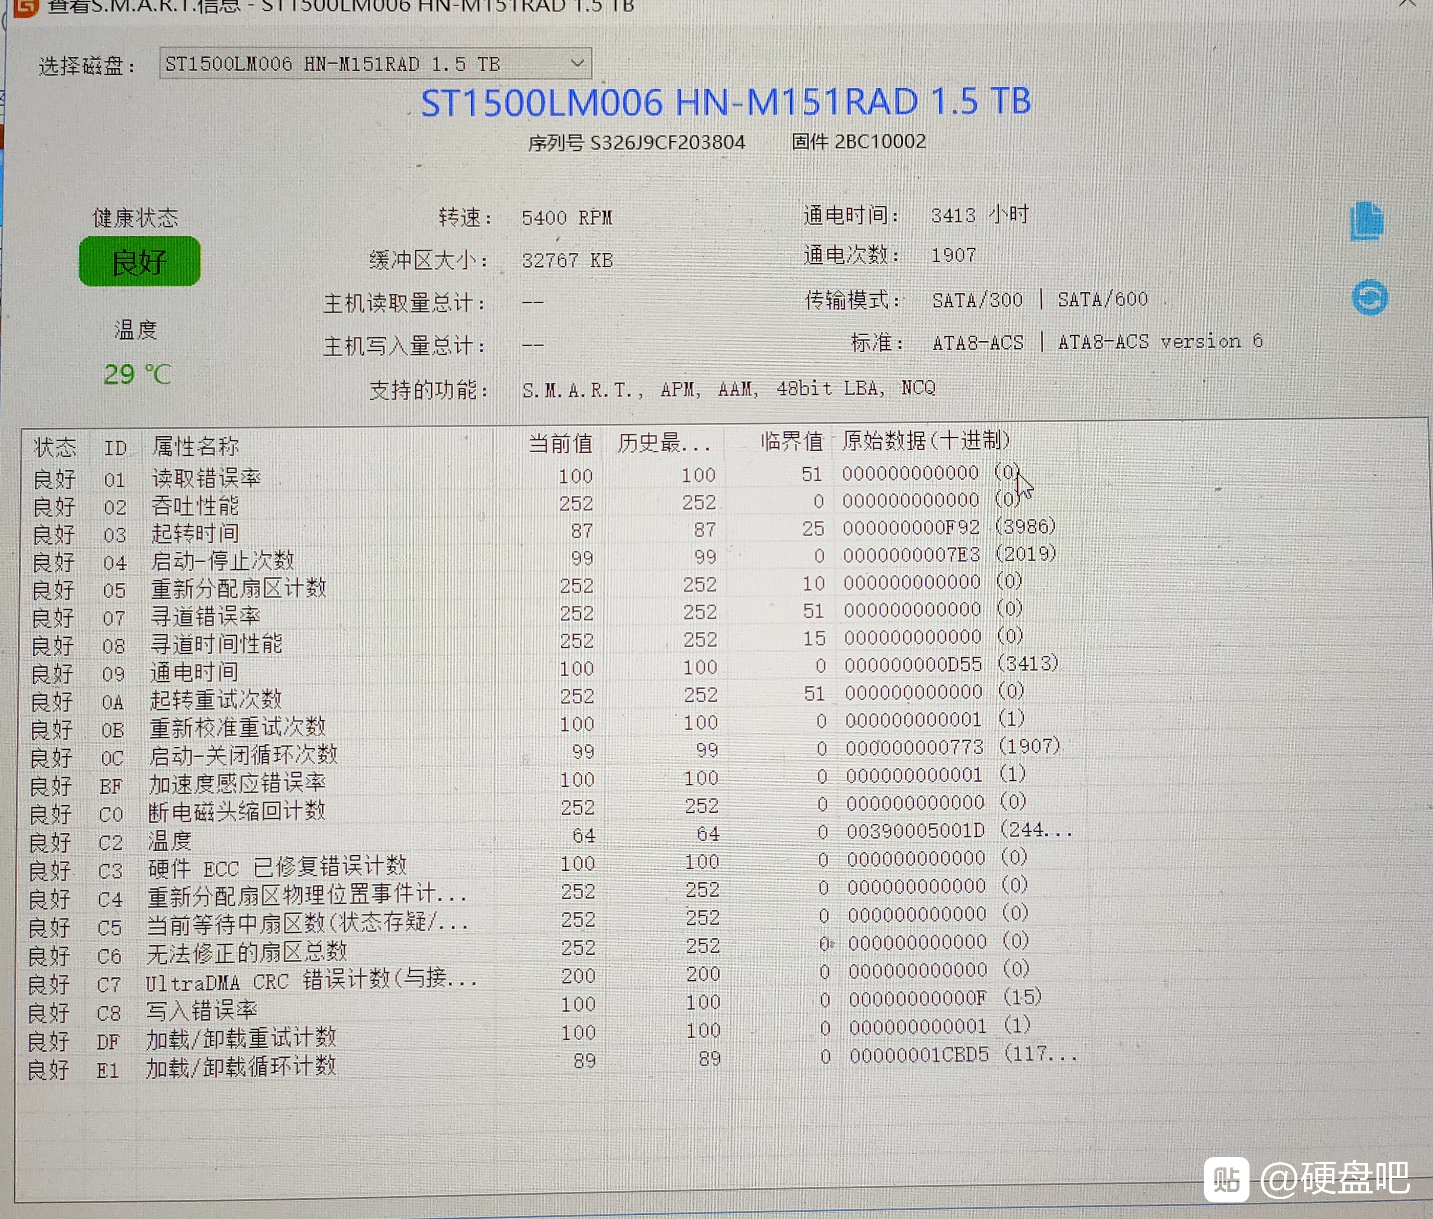Click the 属性名称 column header
This screenshot has height=1219, width=1433.
click(195, 447)
